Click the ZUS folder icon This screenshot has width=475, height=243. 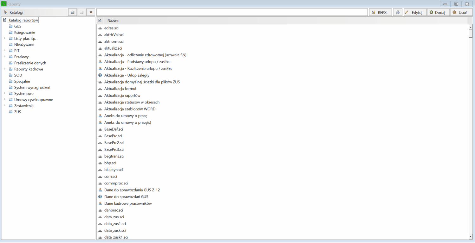11,112
